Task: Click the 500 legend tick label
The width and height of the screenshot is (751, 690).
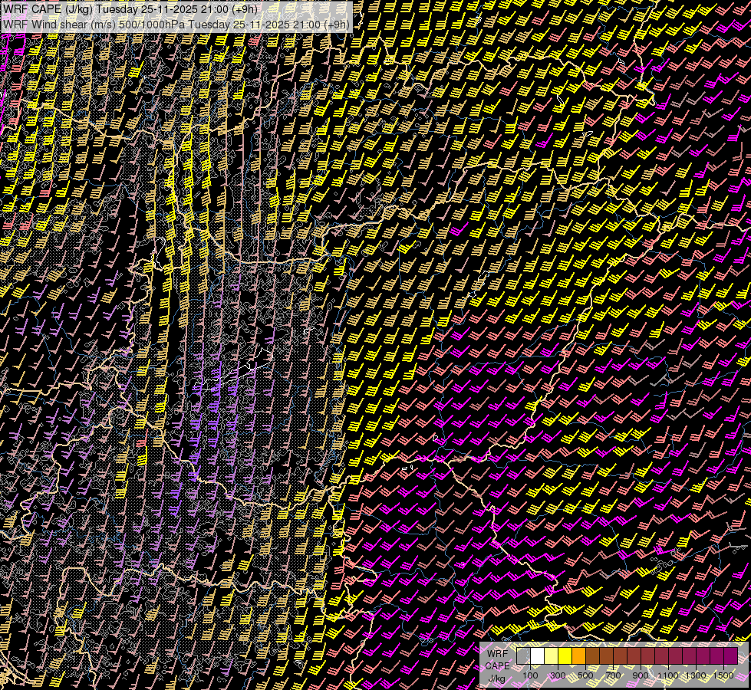Action: 586,675
